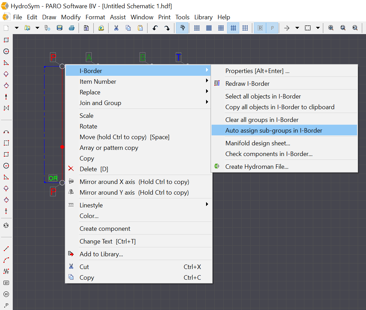Viewport: 366px width, 310px height.
Task: Open the Draw menu
Action: click(49, 17)
